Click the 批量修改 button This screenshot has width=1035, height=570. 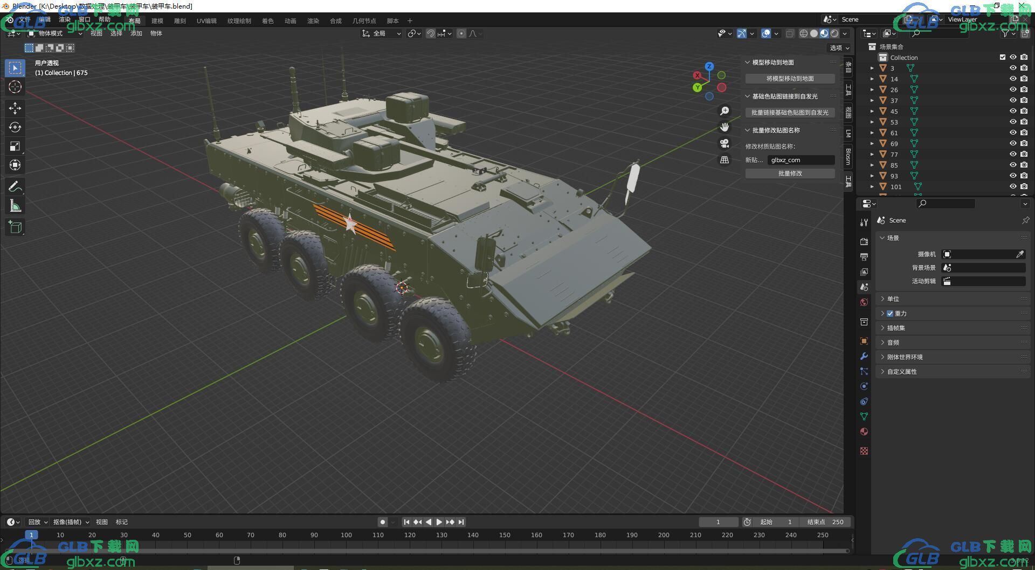pos(790,173)
